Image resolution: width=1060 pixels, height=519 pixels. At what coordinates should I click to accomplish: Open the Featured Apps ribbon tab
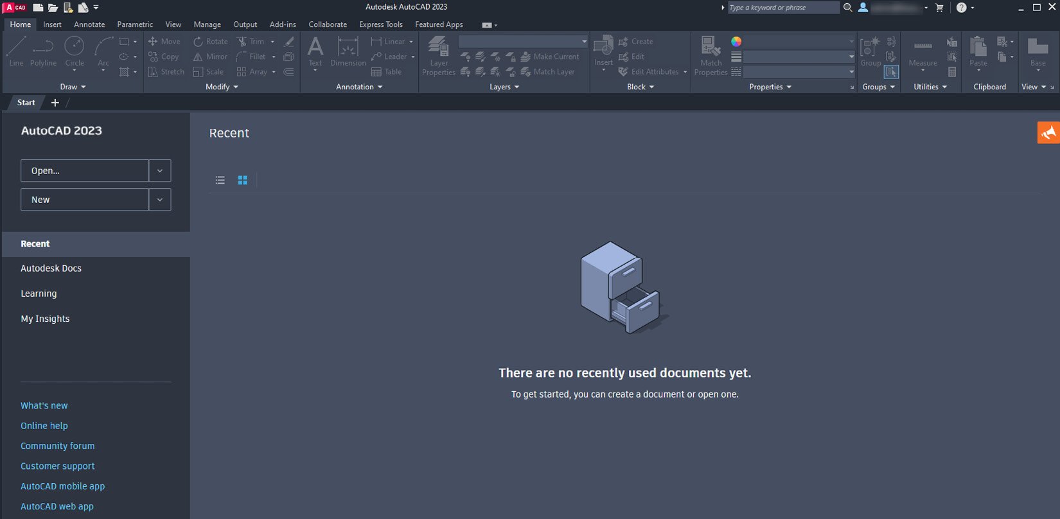pyautogui.click(x=439, y=24)
